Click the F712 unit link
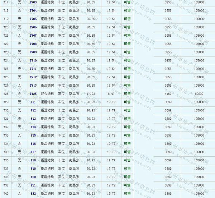Viewport: 215px width, 198px height. 33,77
